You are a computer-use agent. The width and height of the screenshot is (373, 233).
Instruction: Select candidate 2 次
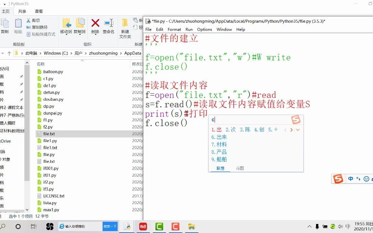[231, 129]
